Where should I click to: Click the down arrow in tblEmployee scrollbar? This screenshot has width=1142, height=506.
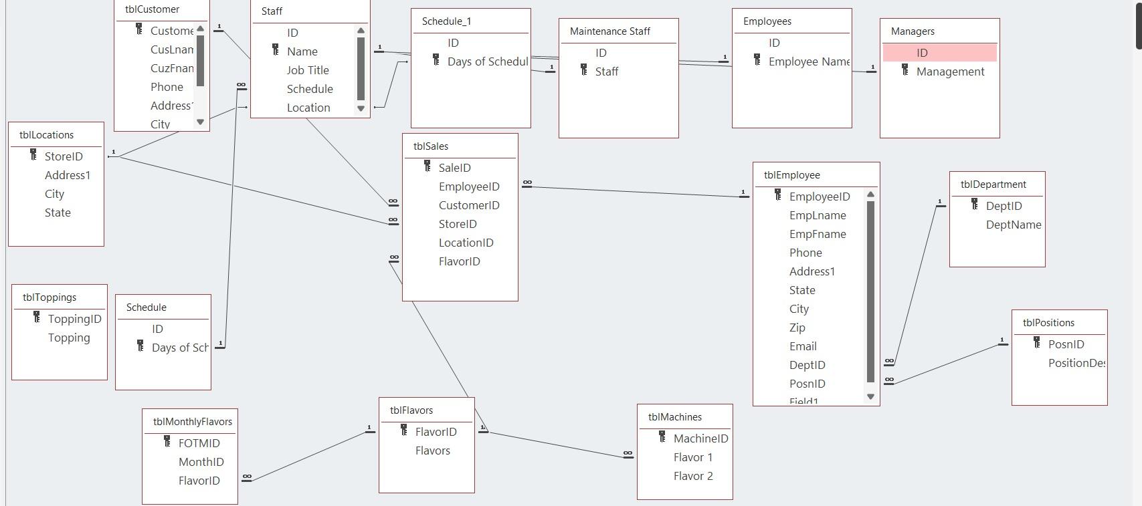tap(871, 397)
